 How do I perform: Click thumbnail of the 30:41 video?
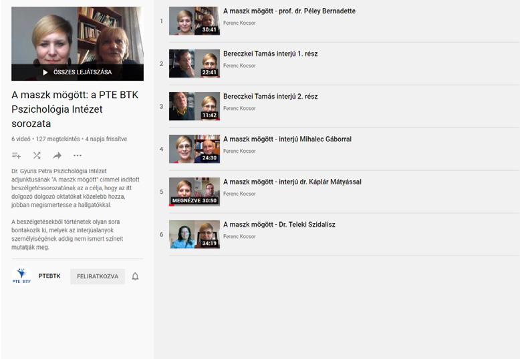click(194, 21)
